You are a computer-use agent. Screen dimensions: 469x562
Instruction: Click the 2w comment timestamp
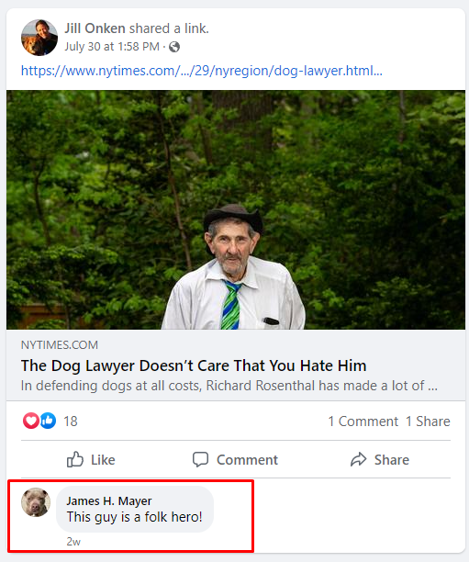pyautogui.click(x=73, y=541)
